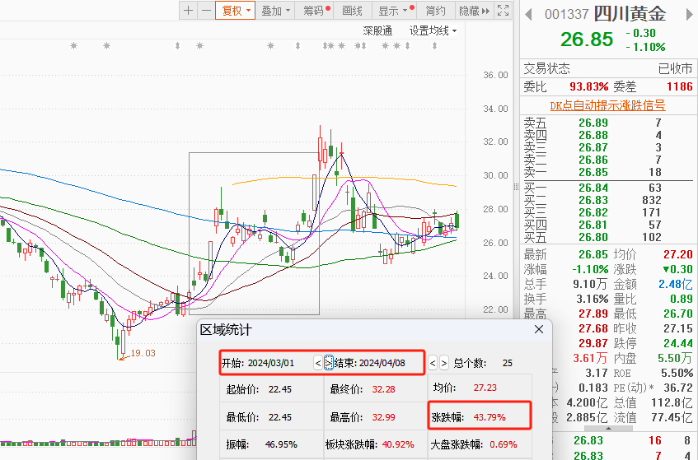Click the DK点自动提示涨跌信号 link
Viewport: 698px width, 460px height.
(607, 105)
